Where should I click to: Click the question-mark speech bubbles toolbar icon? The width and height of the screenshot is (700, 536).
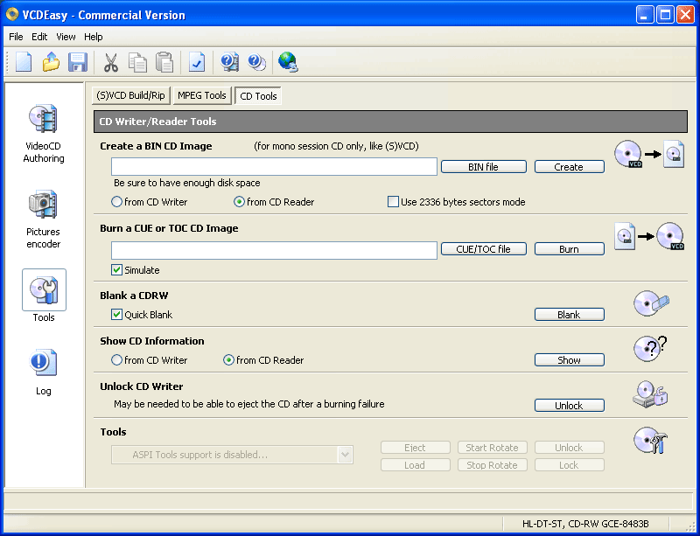tap(256, 62)
